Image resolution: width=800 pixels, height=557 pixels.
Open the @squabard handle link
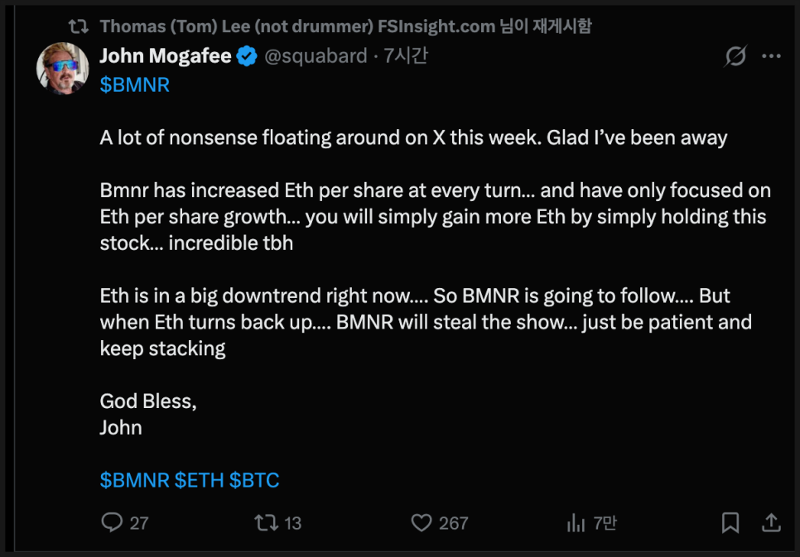pos(315,56)
